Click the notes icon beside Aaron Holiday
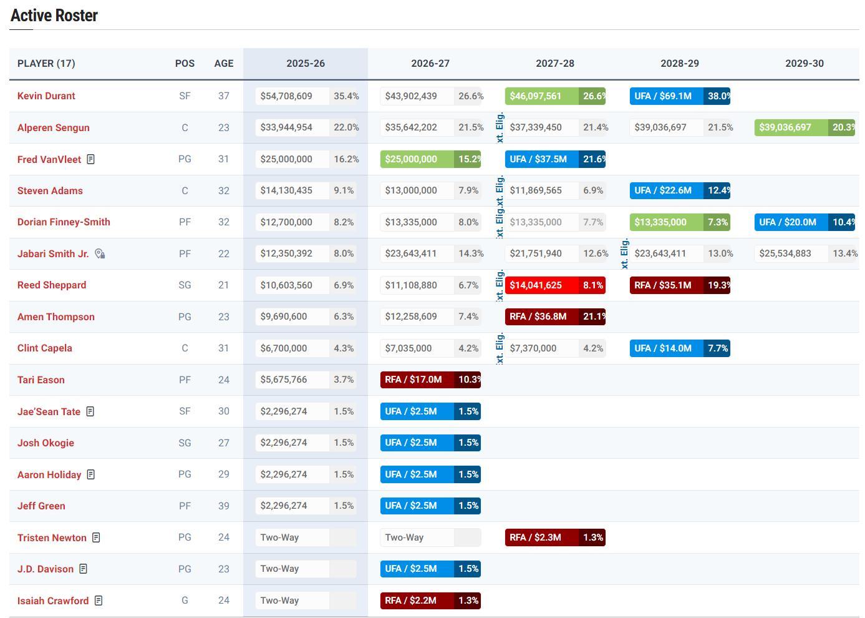Image resolution: width=865 pixels, height=618 pixels. click(x=91, y=474)
